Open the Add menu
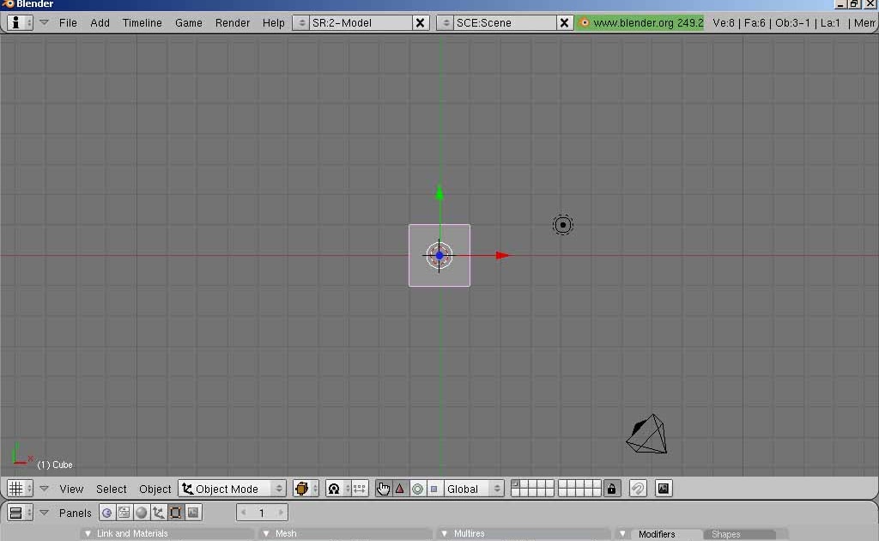Image resolution: width=879 pixels, height=541 pixels. tap(100, 22)
